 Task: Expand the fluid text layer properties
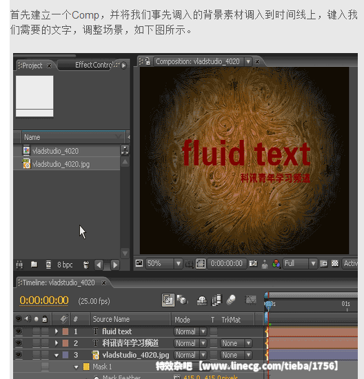57,331
